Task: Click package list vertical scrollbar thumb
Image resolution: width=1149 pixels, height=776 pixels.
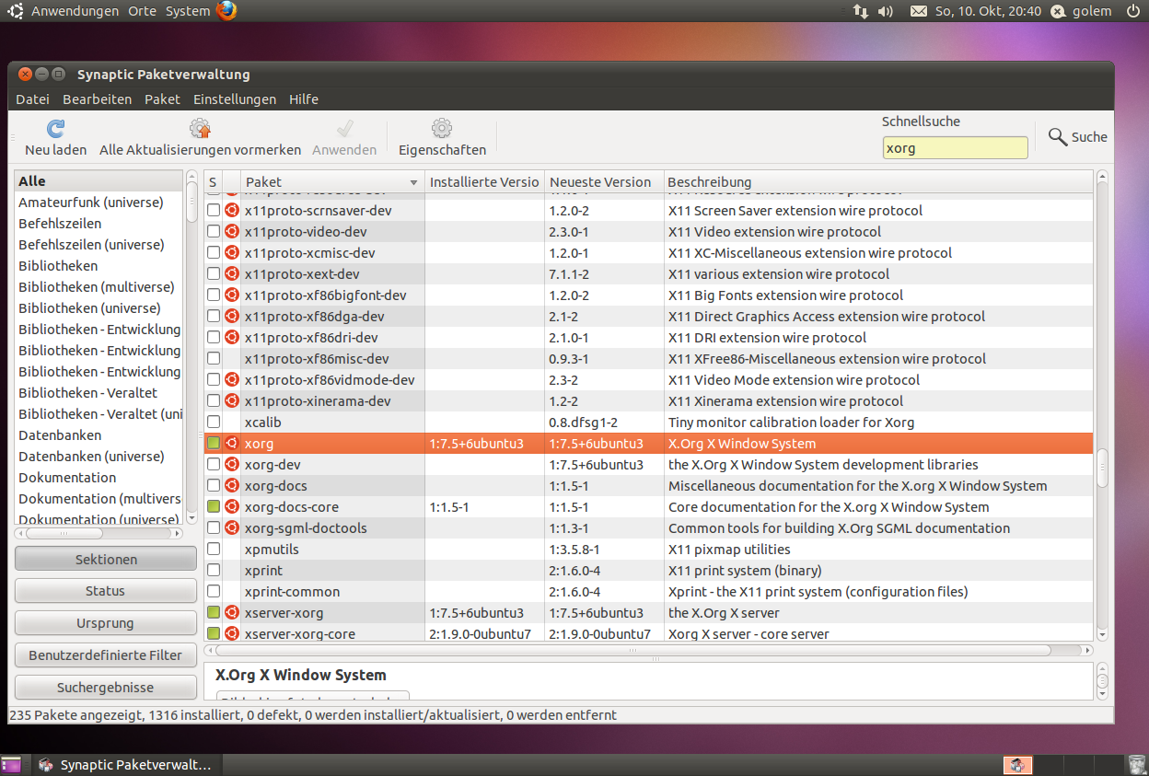Action: point(1102,468)
